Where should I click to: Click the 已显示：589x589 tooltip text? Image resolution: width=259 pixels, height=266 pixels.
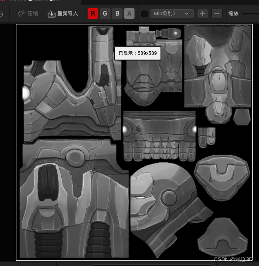(138, 53)
